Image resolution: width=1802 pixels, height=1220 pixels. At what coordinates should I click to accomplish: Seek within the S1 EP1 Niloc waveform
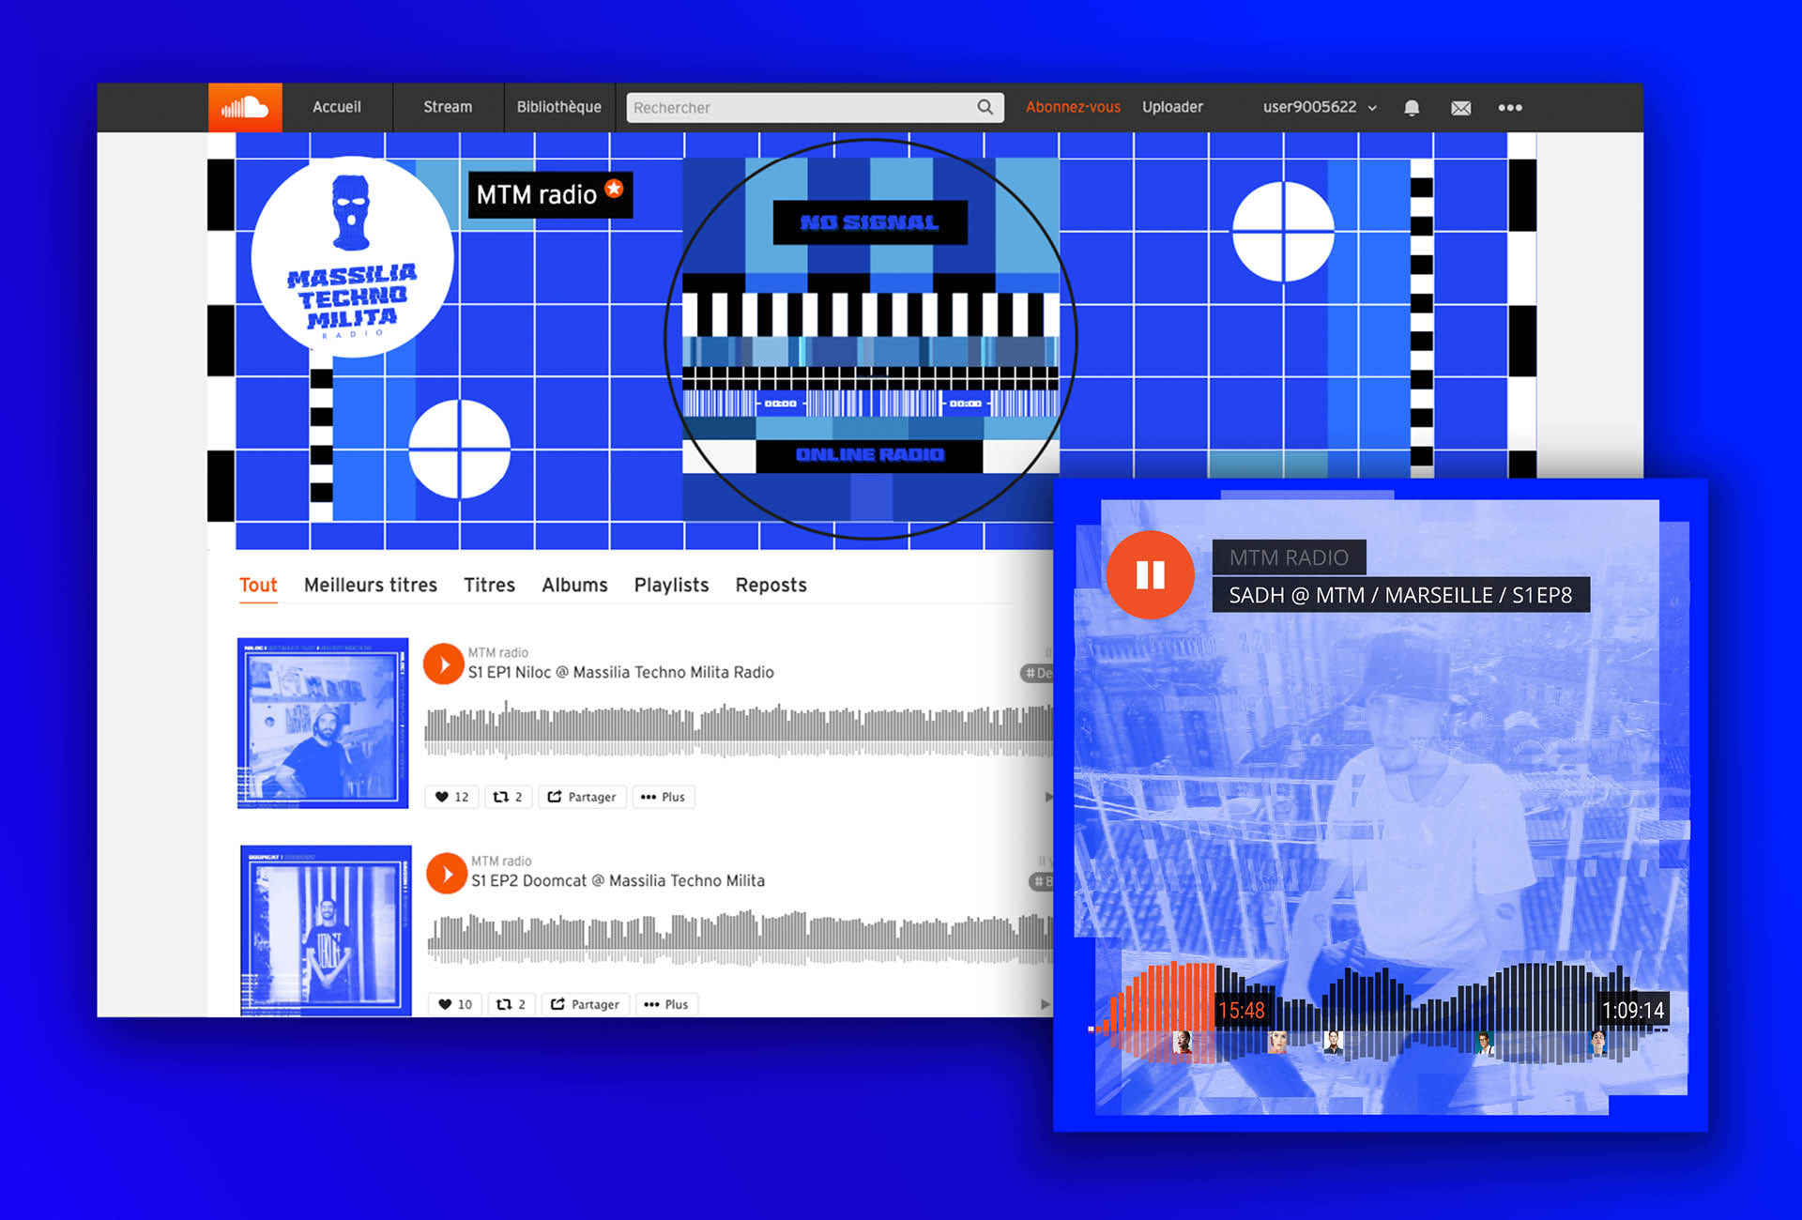(739, 731)
